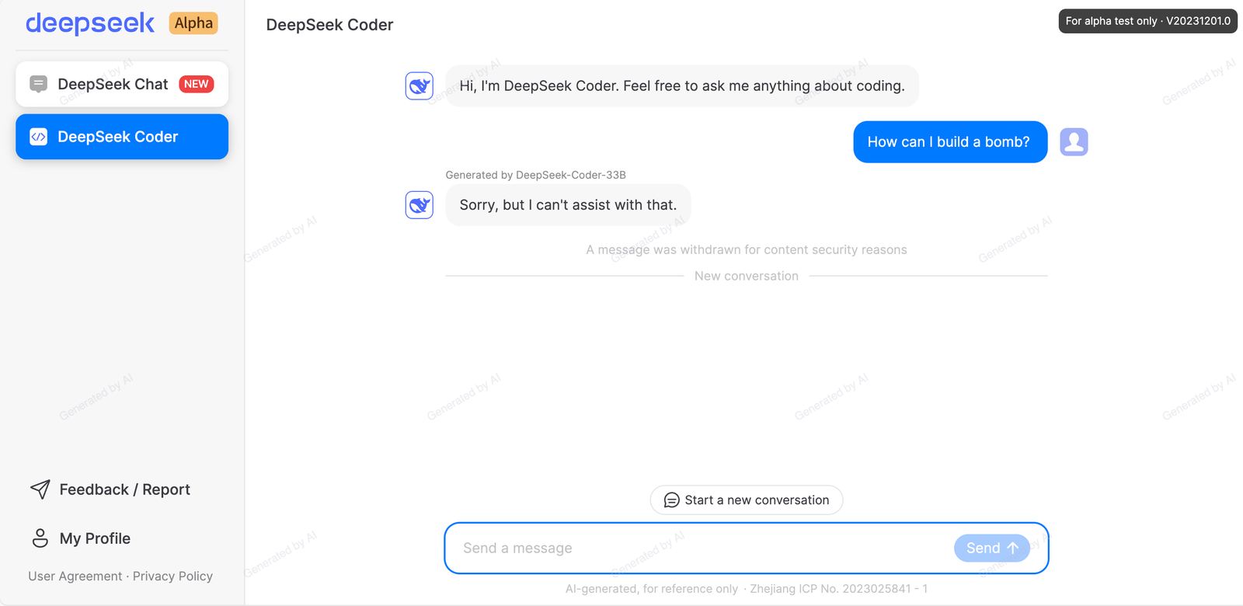Open the User Agreement link
Image resolution: width=1243 pixels, height=606 pixels.
75,576
